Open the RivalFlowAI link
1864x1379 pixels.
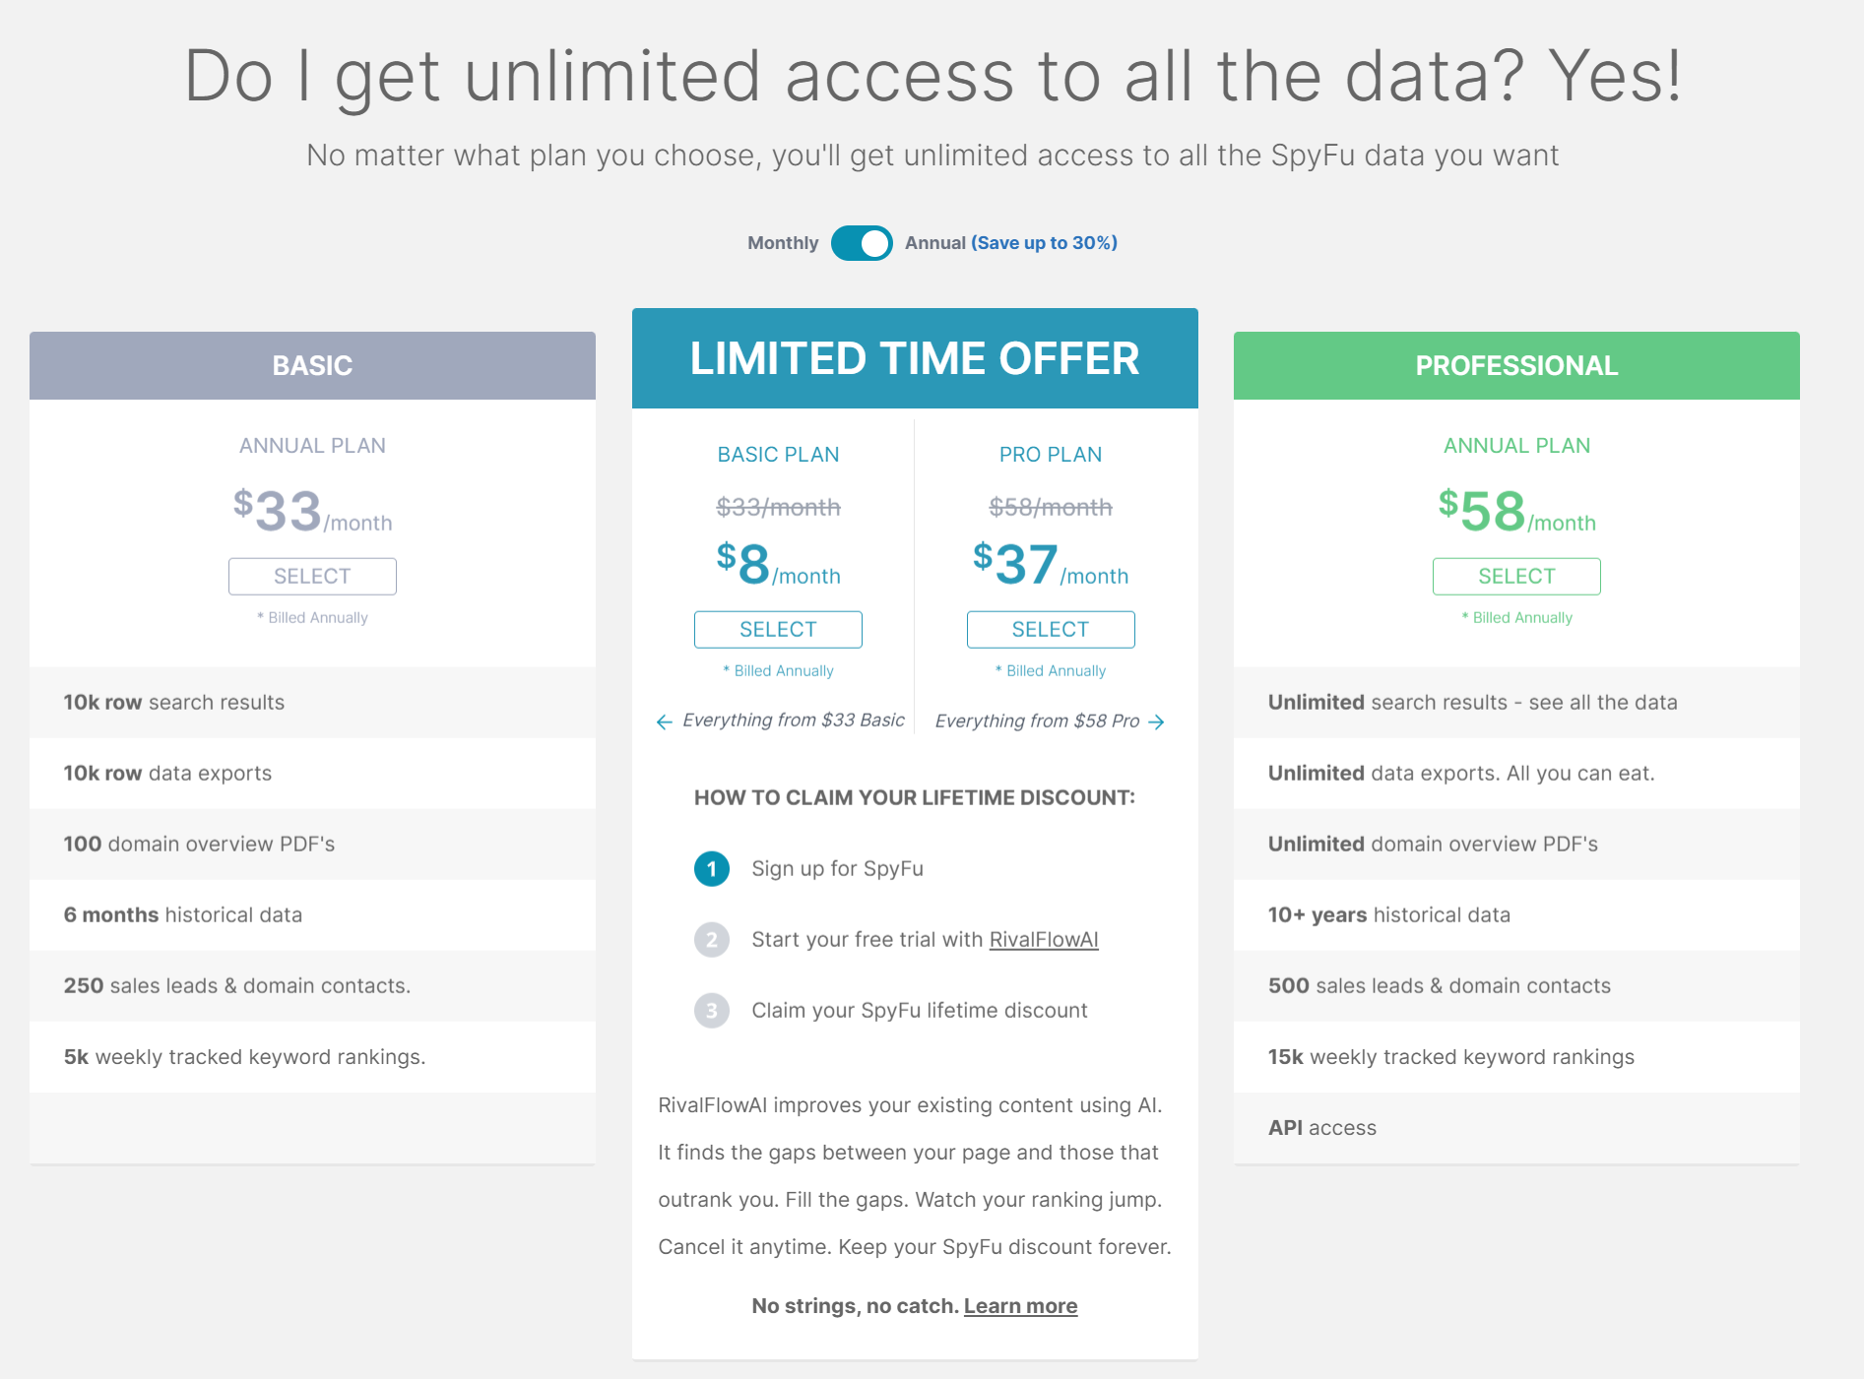coord(1044,940)
